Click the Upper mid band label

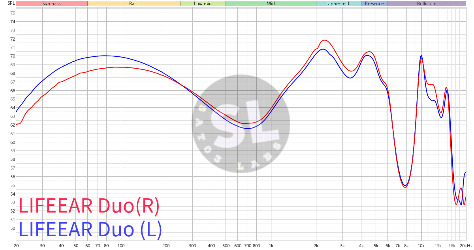[x=339, y=4]
